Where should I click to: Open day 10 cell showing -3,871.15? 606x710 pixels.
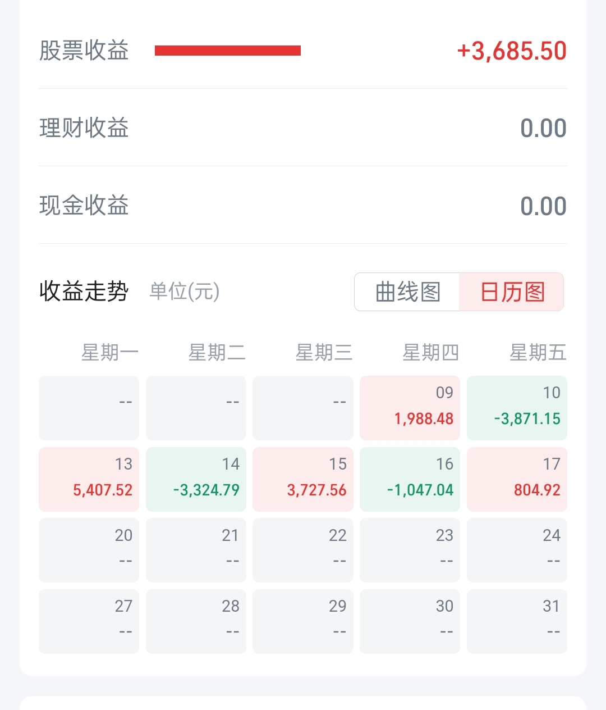517,408
